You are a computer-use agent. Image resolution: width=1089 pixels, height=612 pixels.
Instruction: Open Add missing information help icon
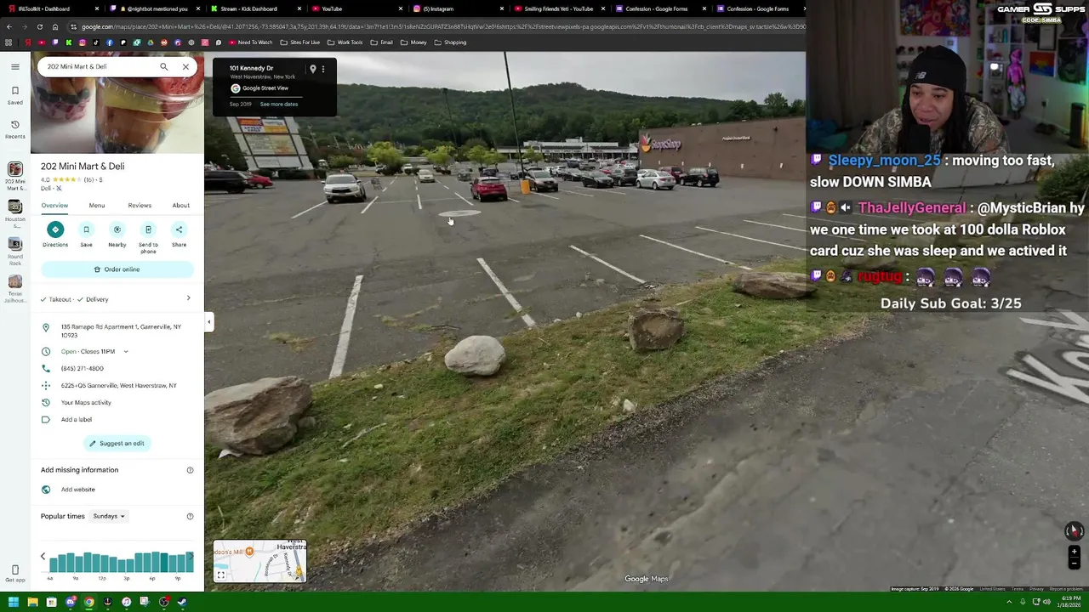190,470
